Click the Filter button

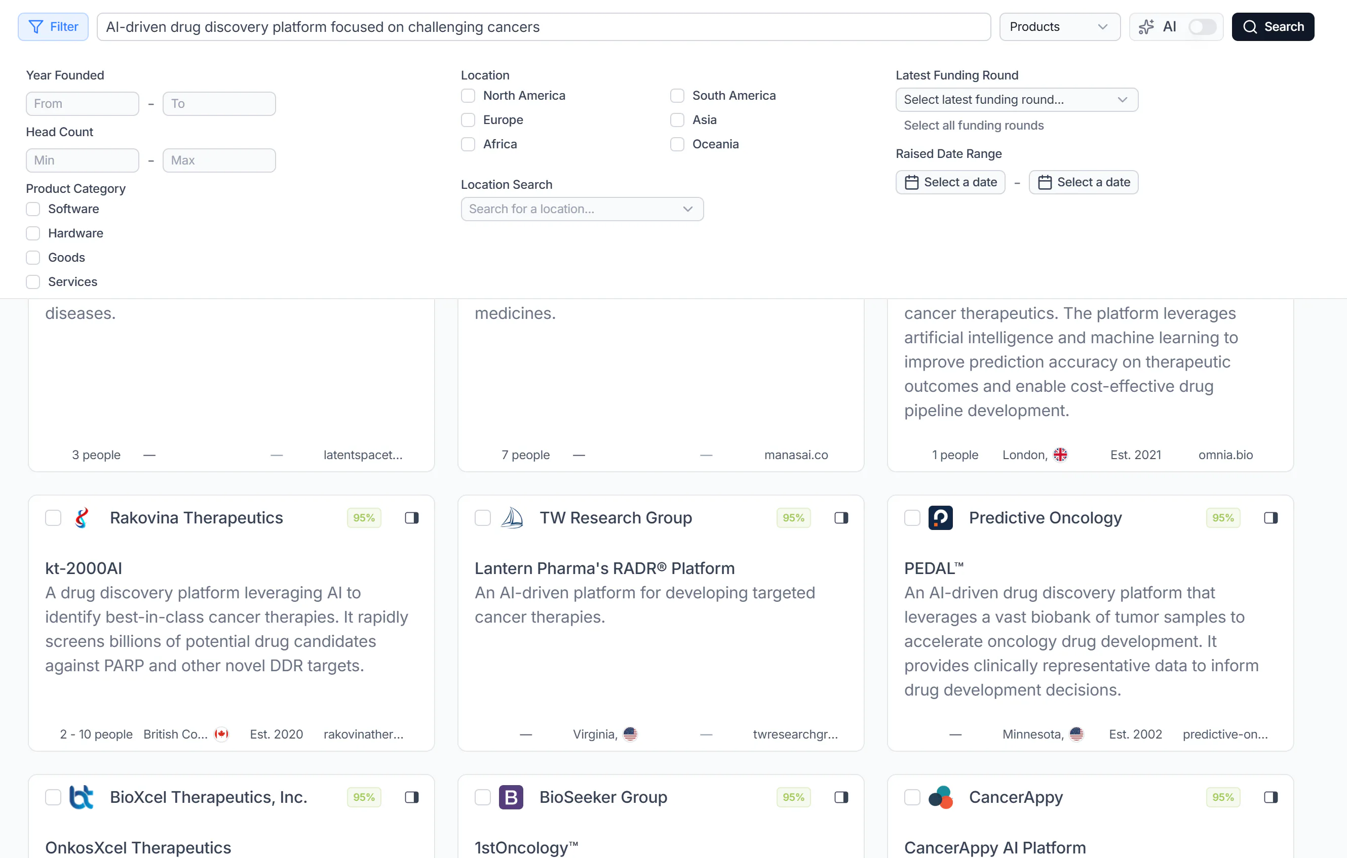(x=53, y=27)
